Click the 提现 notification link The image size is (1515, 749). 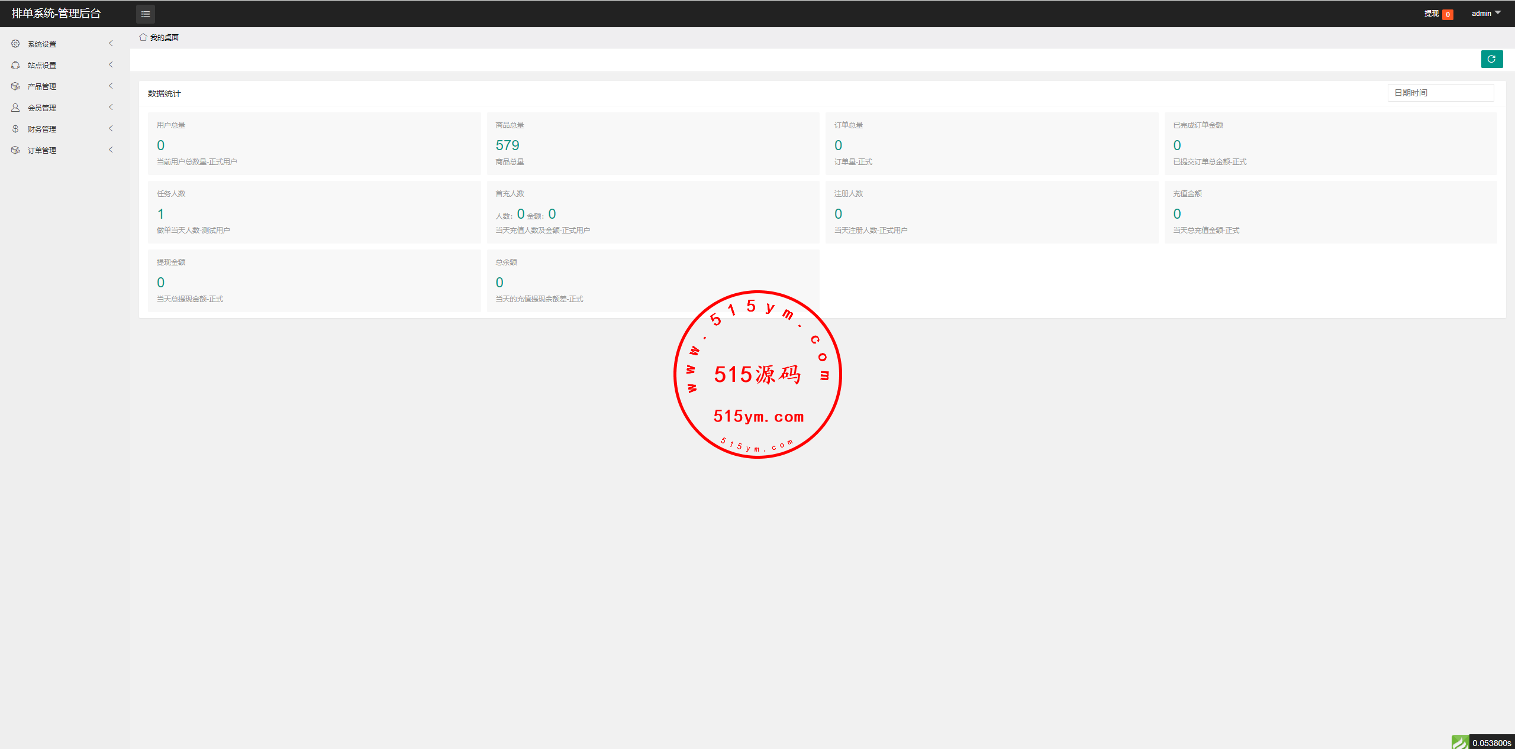[x=1432, y=14]
